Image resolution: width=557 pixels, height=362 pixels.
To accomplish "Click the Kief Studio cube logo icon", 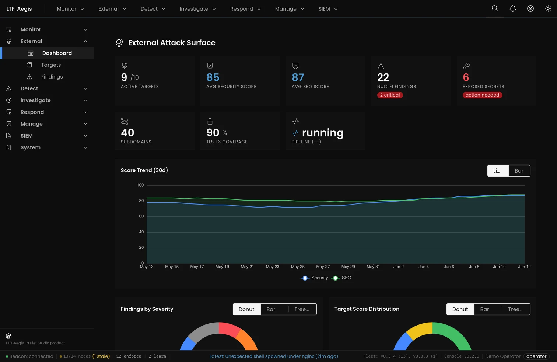I will pos(9,336).
